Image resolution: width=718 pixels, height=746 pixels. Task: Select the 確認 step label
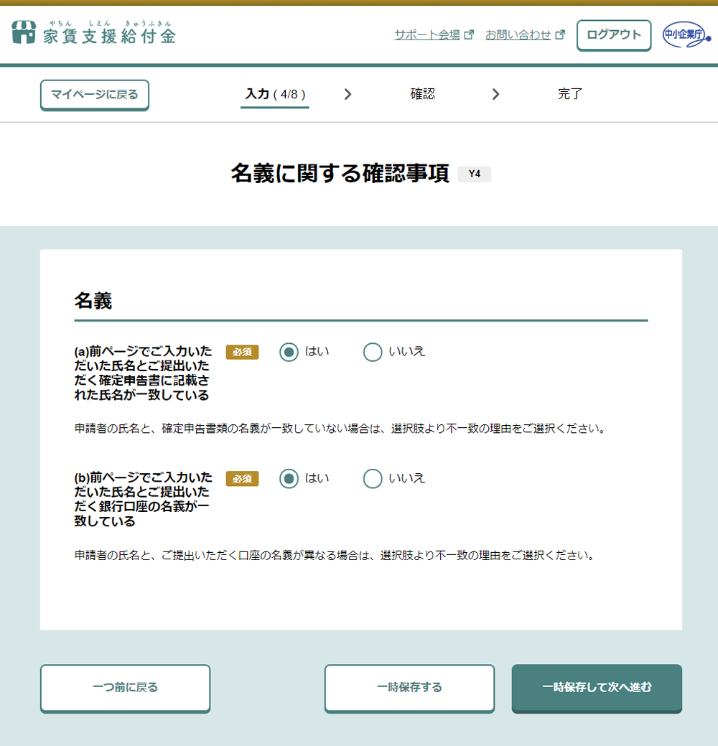coord(422,94)
